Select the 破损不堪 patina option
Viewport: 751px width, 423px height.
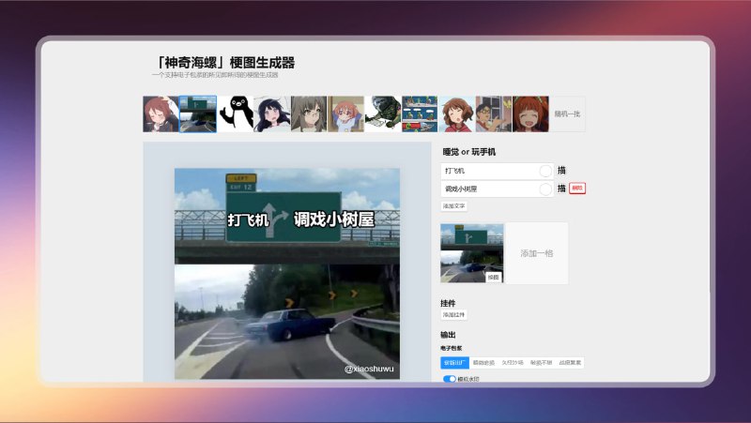tap(541, 363)
